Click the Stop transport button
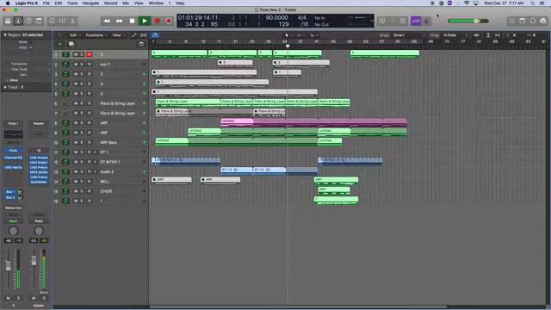Image resolution: width=551 pixels, height=310 pixels. click(x=132, y=21)
